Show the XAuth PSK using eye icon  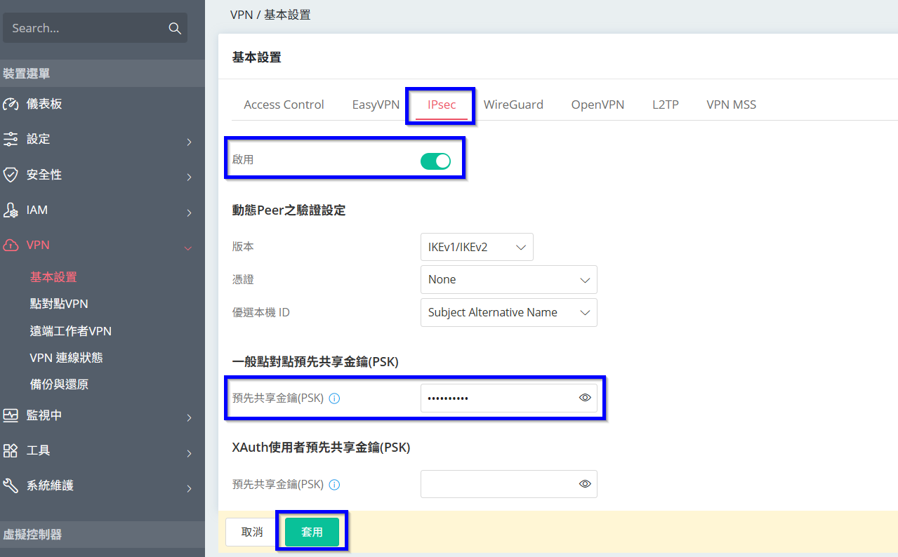[x=585, y=484]
